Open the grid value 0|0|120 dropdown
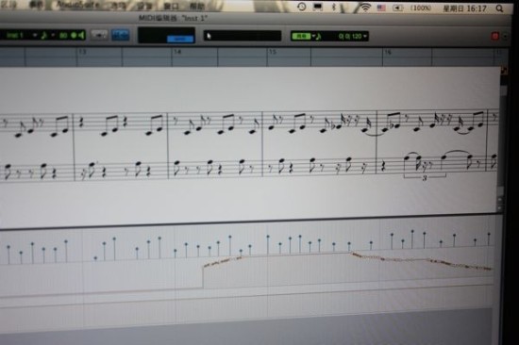Viewport: 519px width, 345px height. tap(353, 36)
